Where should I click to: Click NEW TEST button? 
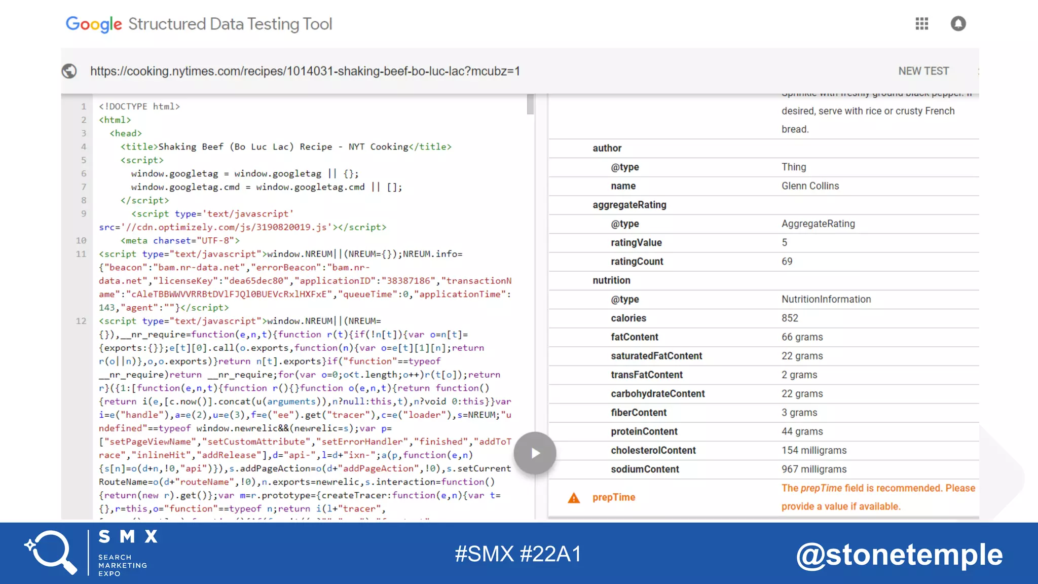(x=923, y=71)
